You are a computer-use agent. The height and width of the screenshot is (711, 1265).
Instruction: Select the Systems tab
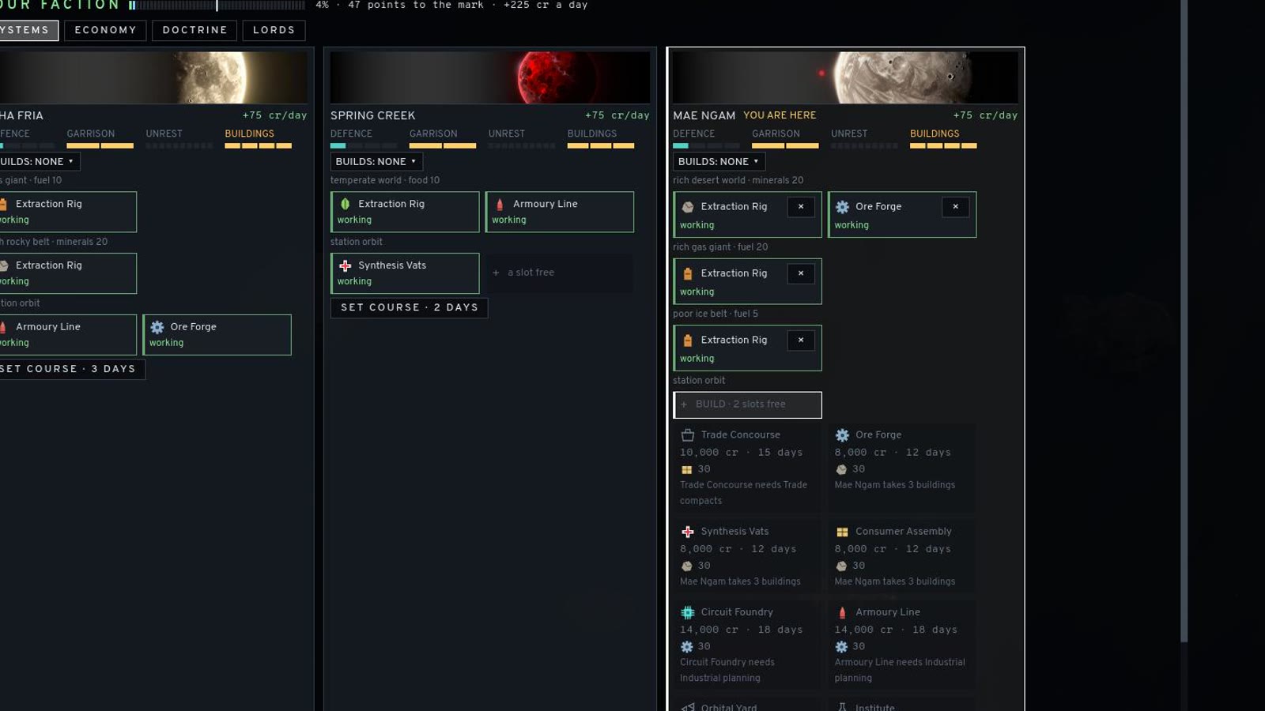pos(28,30)
